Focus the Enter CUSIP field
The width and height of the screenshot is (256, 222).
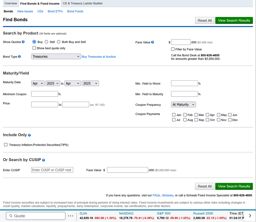(52, 170)
